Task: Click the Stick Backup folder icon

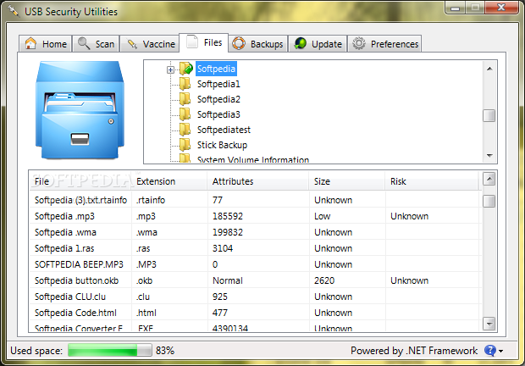Action: coord(185,145)
